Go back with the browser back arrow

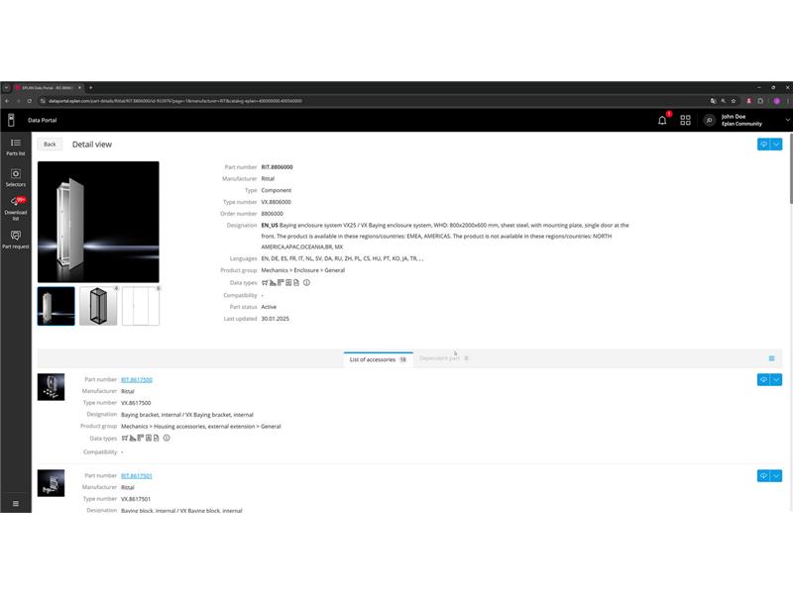point(7,101)
